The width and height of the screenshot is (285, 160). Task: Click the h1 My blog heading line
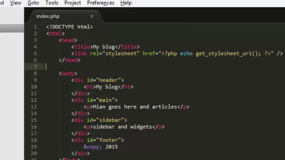[x=109, y=87]
